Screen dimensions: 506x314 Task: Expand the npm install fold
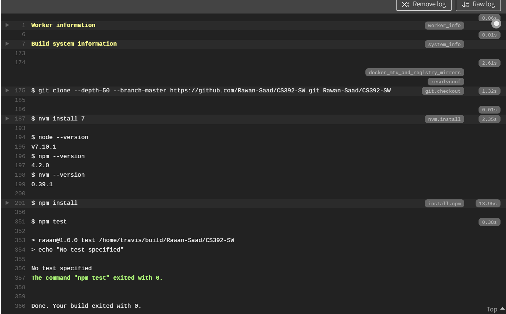coord(7,203)
